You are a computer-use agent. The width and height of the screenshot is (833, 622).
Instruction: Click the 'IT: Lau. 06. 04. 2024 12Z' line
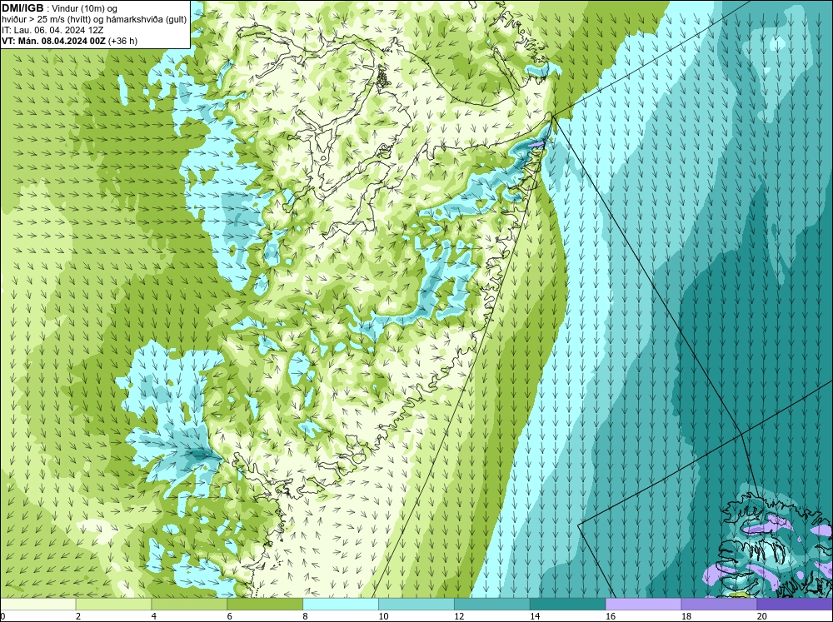point(52,30)
